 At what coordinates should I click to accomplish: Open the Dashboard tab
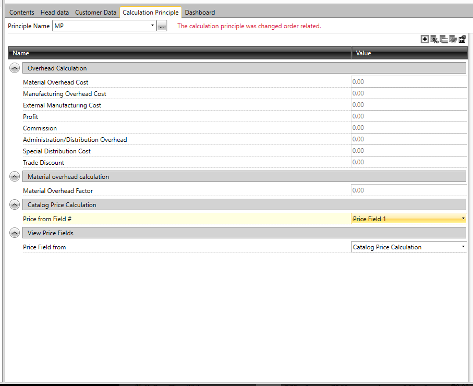point(200,13)
